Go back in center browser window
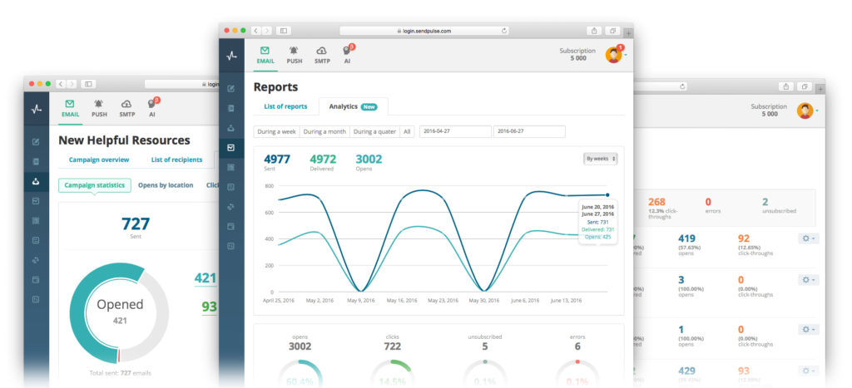The height and width of the screenshot is (388, 852). (x=255, y=31)
